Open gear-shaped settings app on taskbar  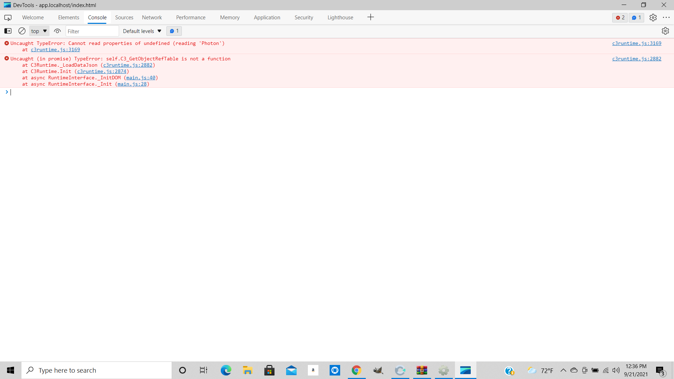(444, 370)
